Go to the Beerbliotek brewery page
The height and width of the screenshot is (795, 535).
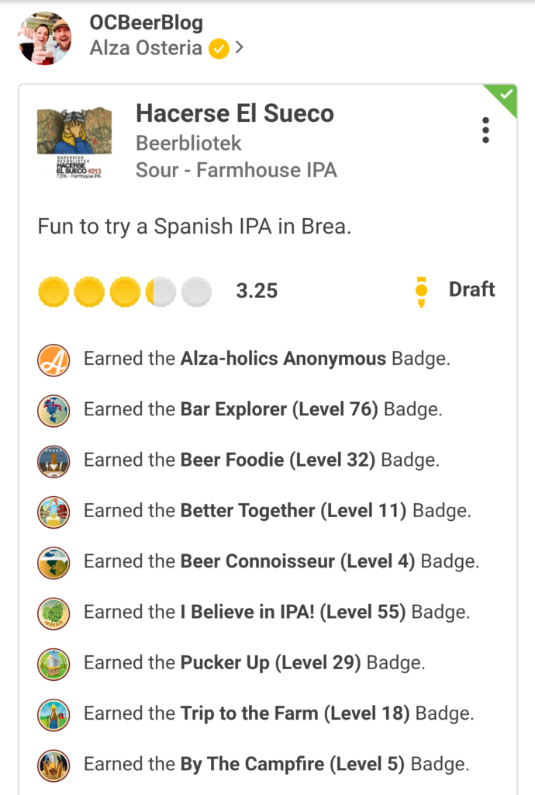point(188,143)
